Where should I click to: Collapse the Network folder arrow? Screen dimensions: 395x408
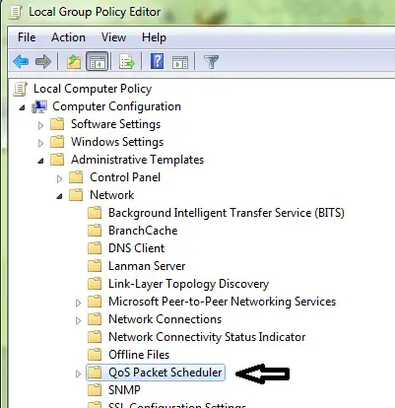[59, 196]
